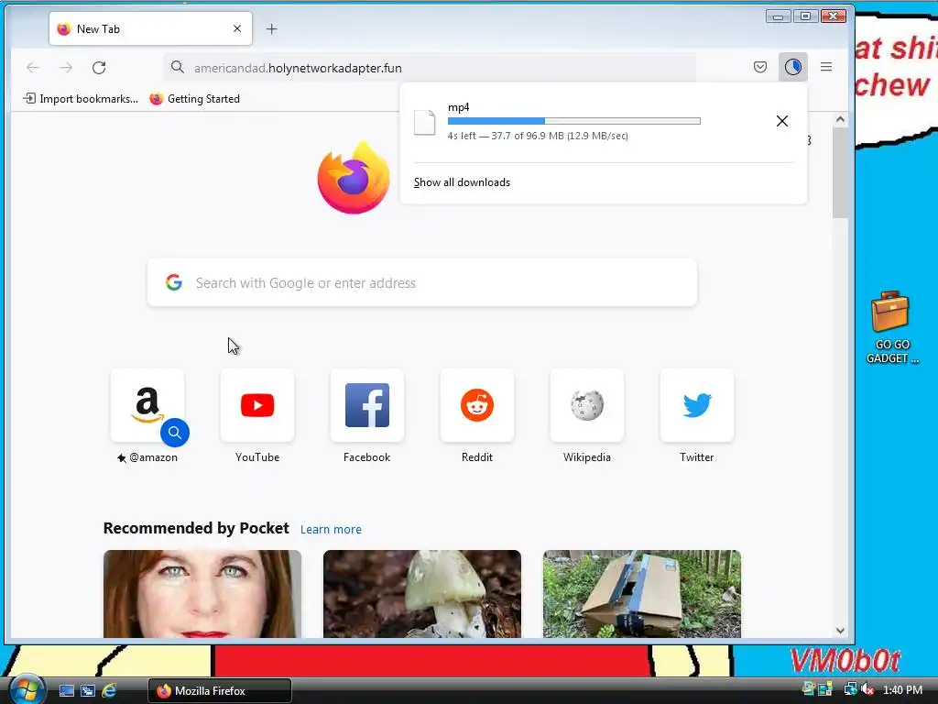Image resolution: width=938 pixels, height=704 pixels.
Task: Click Learn more about Pocket link
Action: 331,529
